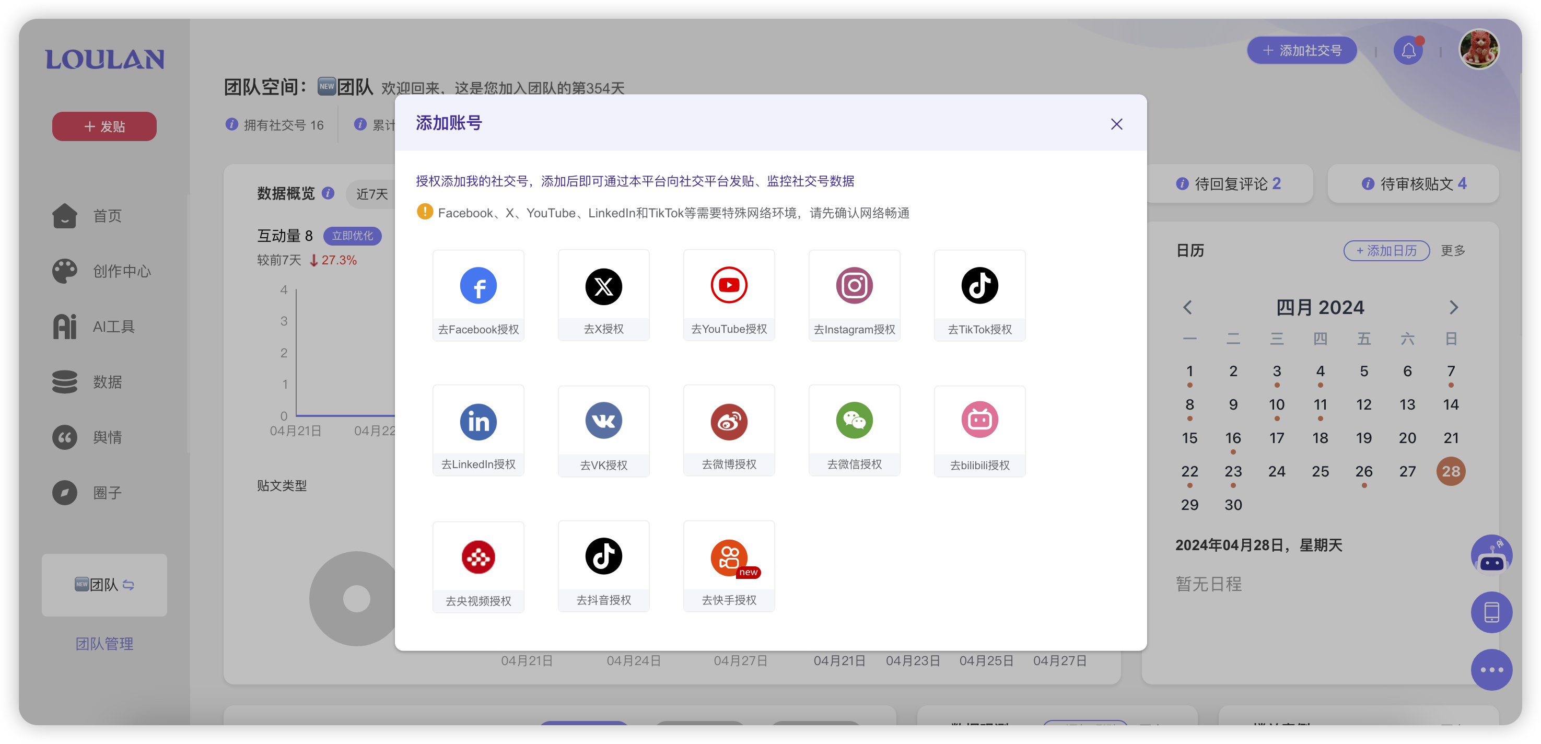Click the info icon beside 拥有社交号
1541x744 pixels.
point(232,124)
